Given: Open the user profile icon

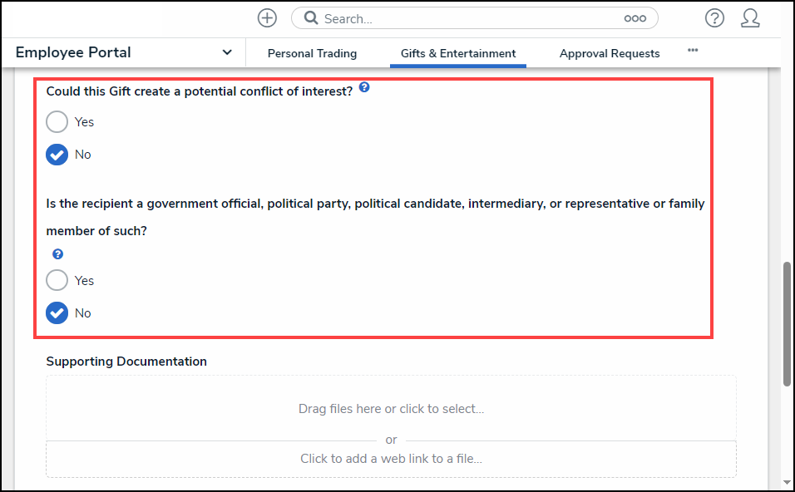Looking at the screenshot, I should pos(750,18).
